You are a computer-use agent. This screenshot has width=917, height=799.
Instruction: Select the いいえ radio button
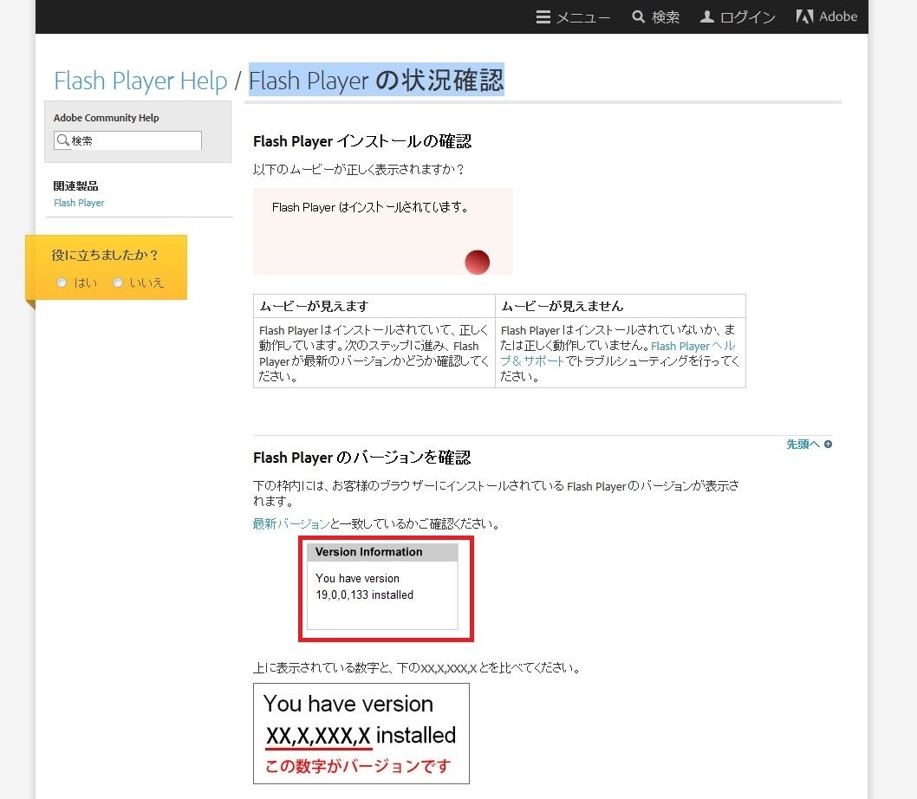pyautogui.click(x=118, y=283)
